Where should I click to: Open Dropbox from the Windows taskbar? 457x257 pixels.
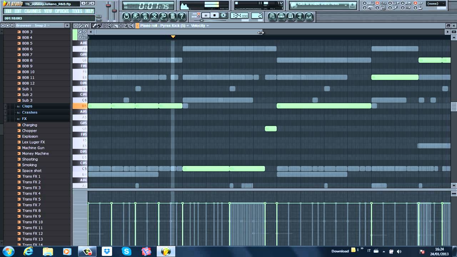pos(107,251)
